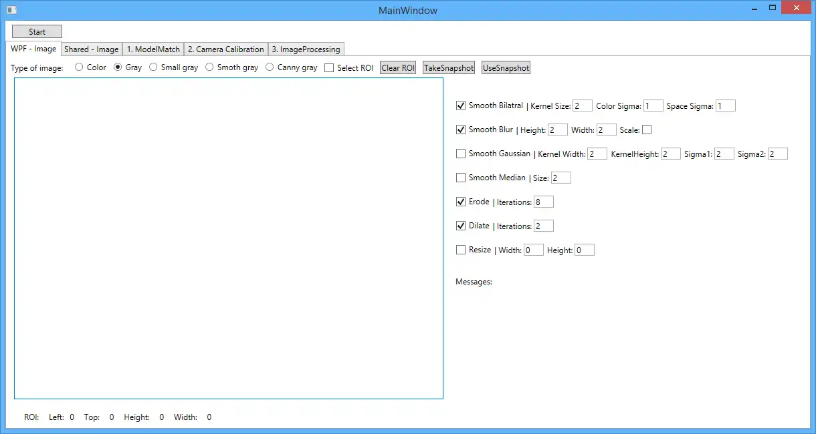
Task: Select the Color image type radio
Action: tap(90, 67)
